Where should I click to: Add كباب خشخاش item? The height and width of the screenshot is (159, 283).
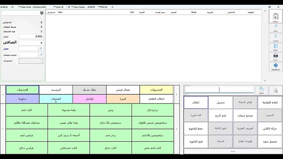tap(69, 148)
